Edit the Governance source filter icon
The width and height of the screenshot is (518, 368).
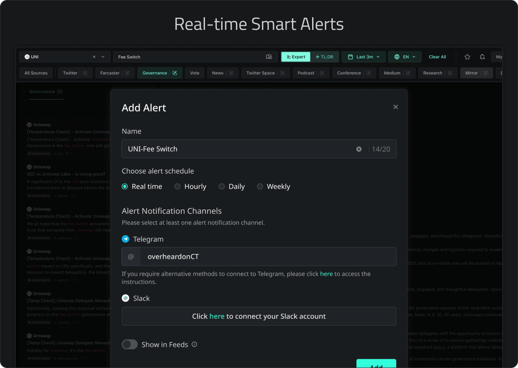click(x=175, y=73)
